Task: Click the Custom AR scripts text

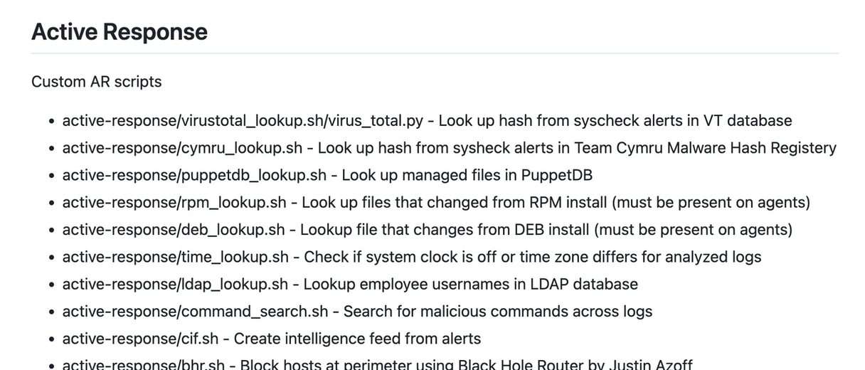Action: point(96,82)
